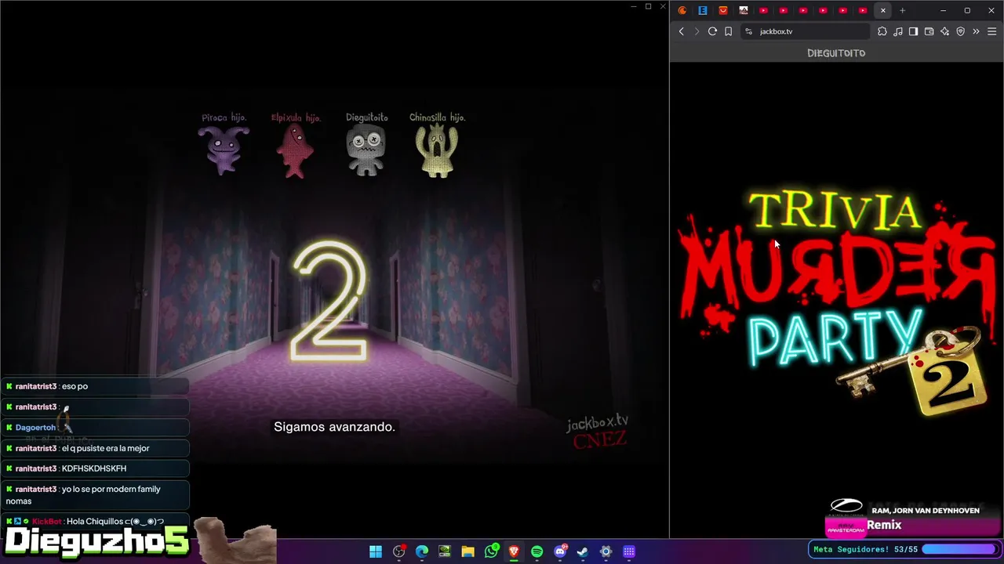The image size is (1004, 564).
Task: Open Spotify from the taskbar
Action: [537, 551]
